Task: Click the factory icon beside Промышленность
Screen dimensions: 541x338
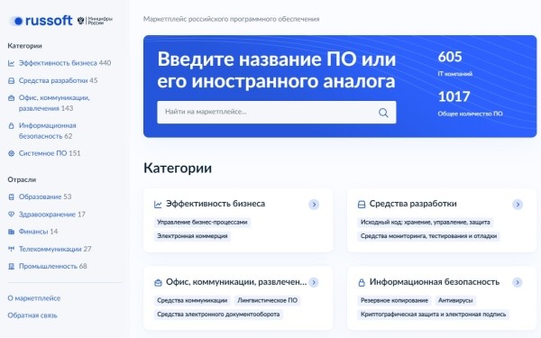Action: click(12, 266)
